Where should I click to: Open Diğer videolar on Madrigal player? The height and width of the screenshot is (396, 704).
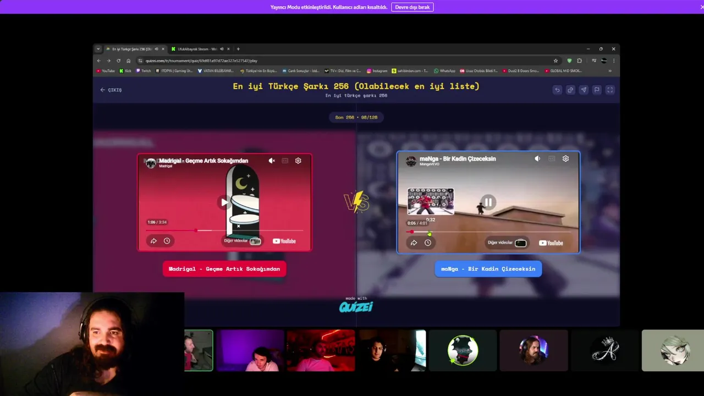[242, 241]
